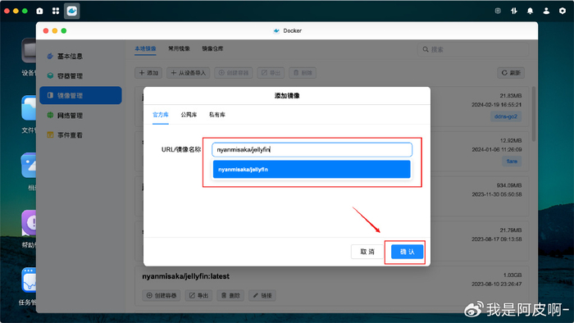Click the top toolbar 删除 button

[x=303, y=73]
